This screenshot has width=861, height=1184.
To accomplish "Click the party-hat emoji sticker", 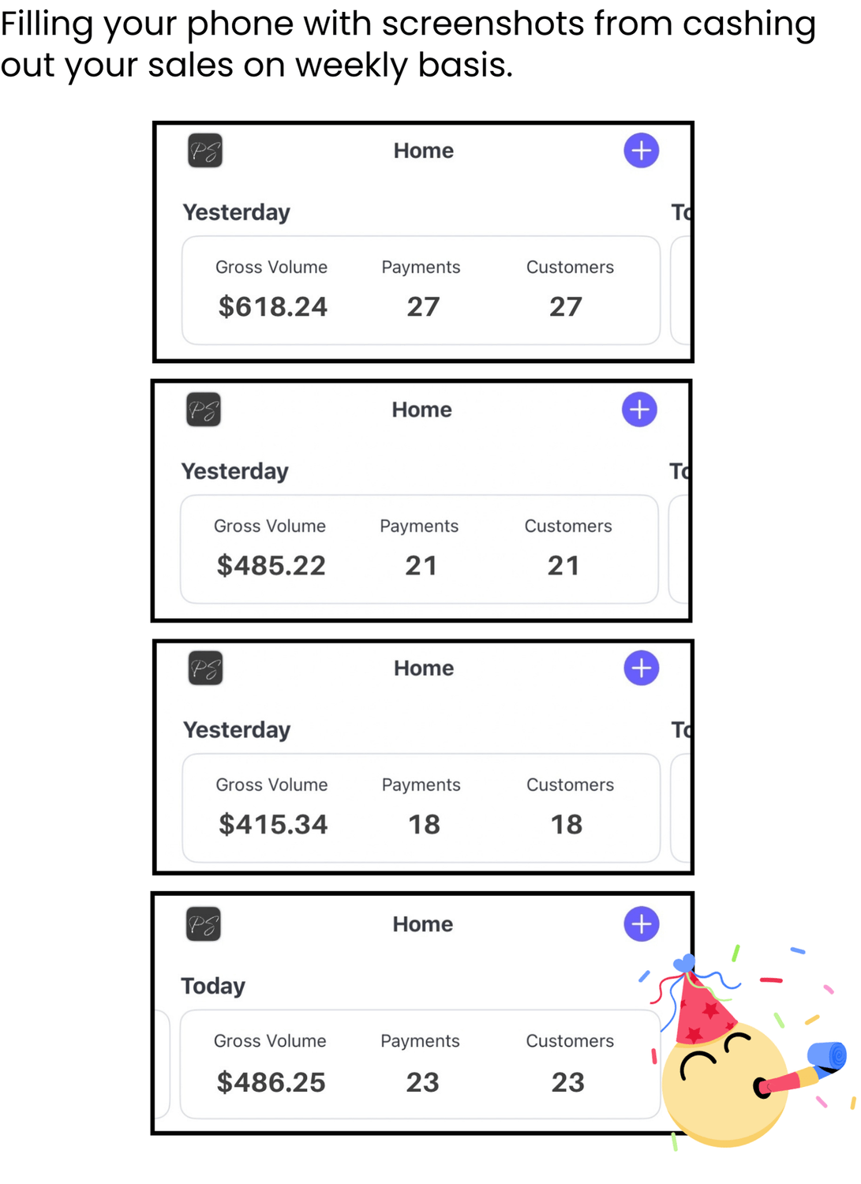I will click(x=726, y=1066).
